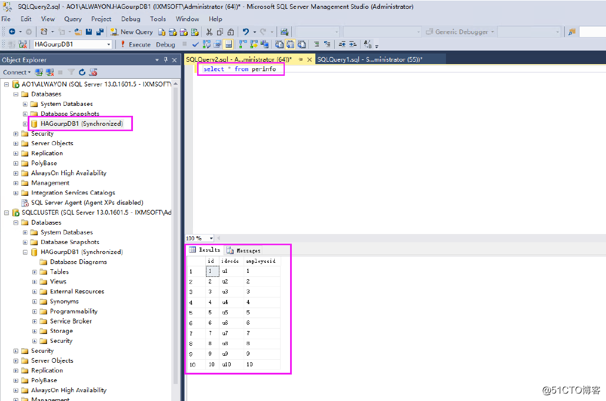Expand AO1\ALWAYON AlwaysOn High Availability node

click(16, 173)
